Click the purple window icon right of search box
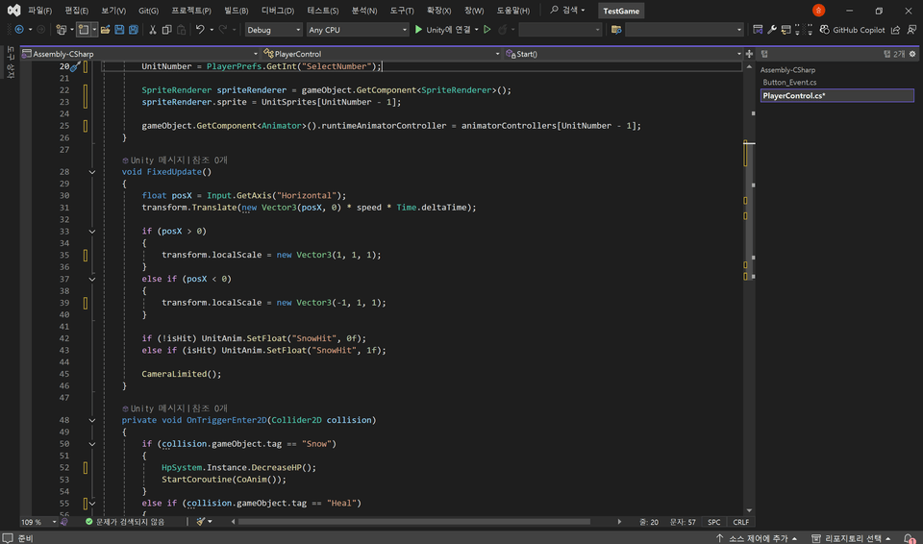 (758, 30)
